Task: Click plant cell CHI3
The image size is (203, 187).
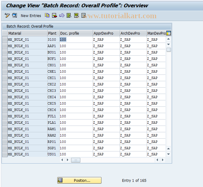Action: pyautogui.click(x=53, y=90)
